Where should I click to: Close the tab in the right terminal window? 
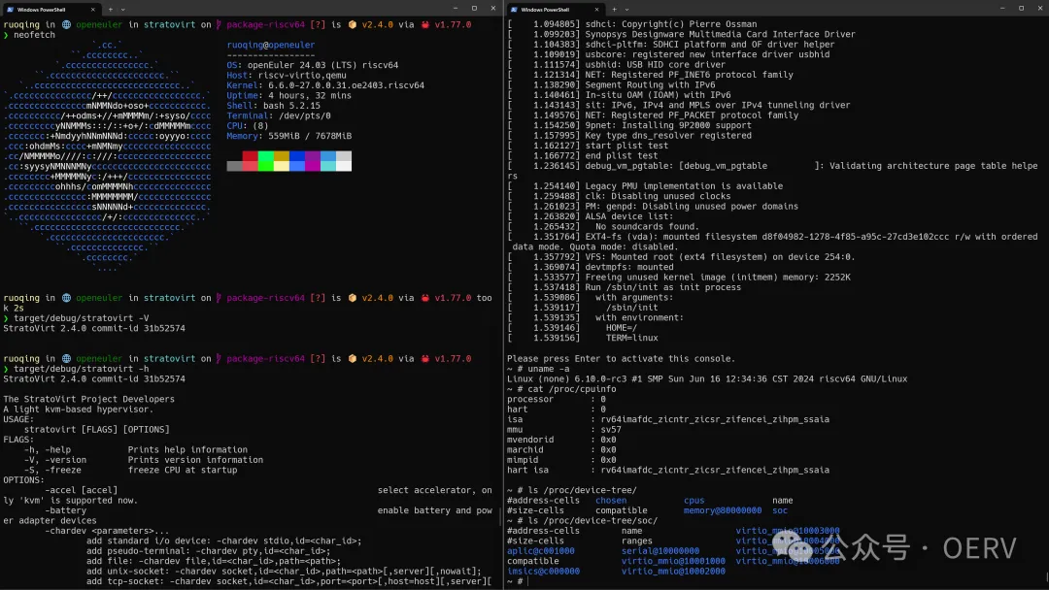click(x=596, y=9)
